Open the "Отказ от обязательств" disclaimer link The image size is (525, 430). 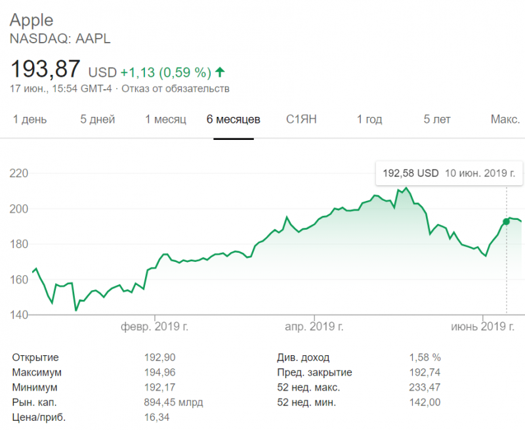point(175,89)
